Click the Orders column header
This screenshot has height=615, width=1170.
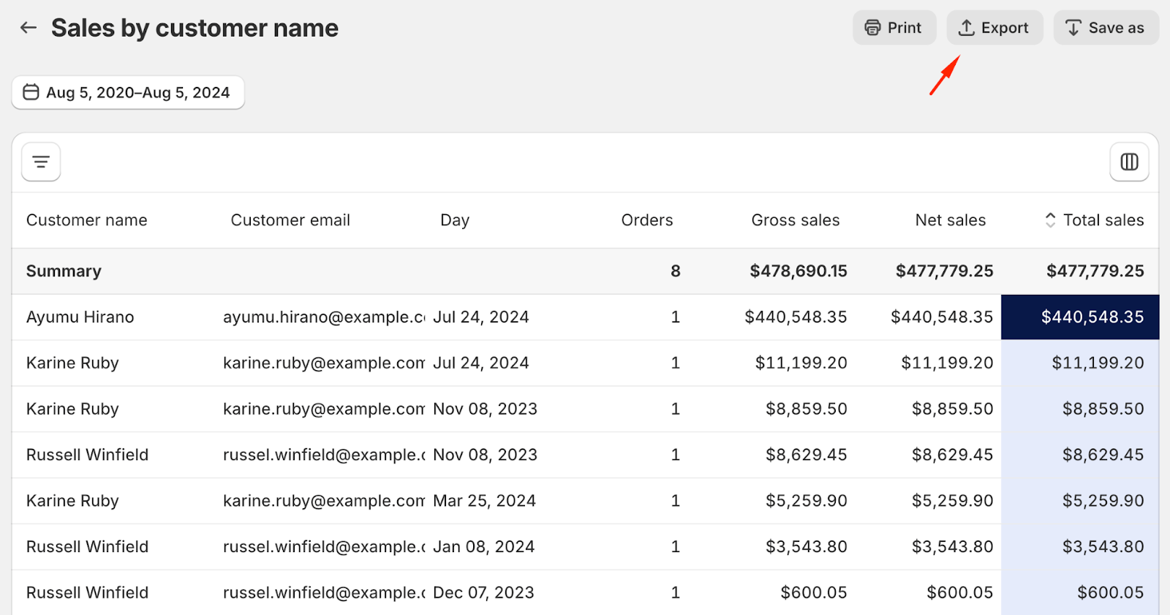point(646,220)
